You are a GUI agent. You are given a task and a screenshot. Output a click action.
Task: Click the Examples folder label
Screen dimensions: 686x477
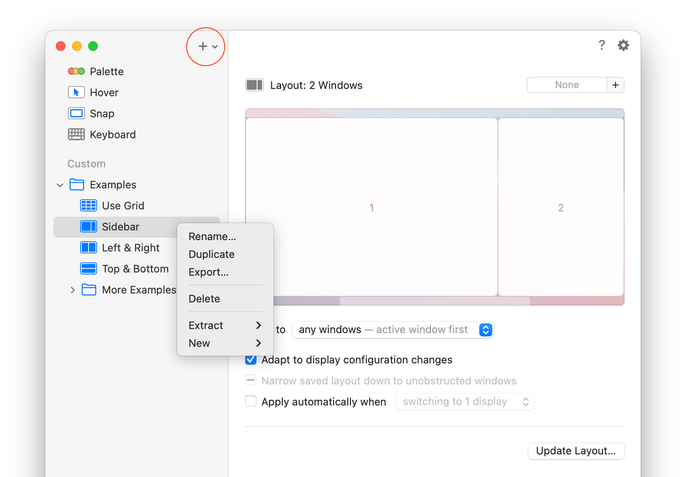point(113,185)
